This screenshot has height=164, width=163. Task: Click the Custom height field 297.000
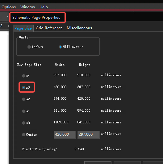click(89, 134)
